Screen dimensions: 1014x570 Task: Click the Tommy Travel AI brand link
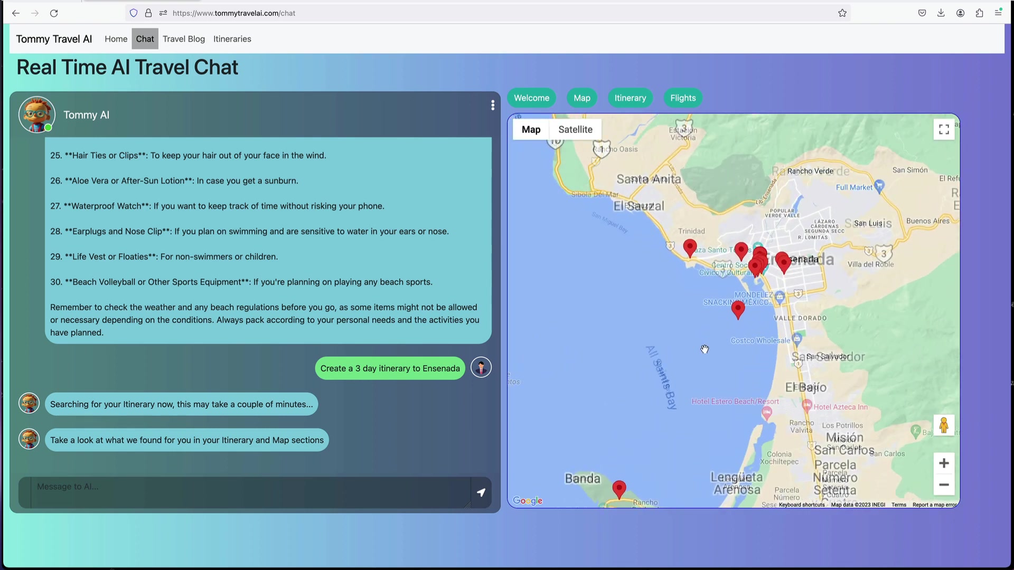54,39
